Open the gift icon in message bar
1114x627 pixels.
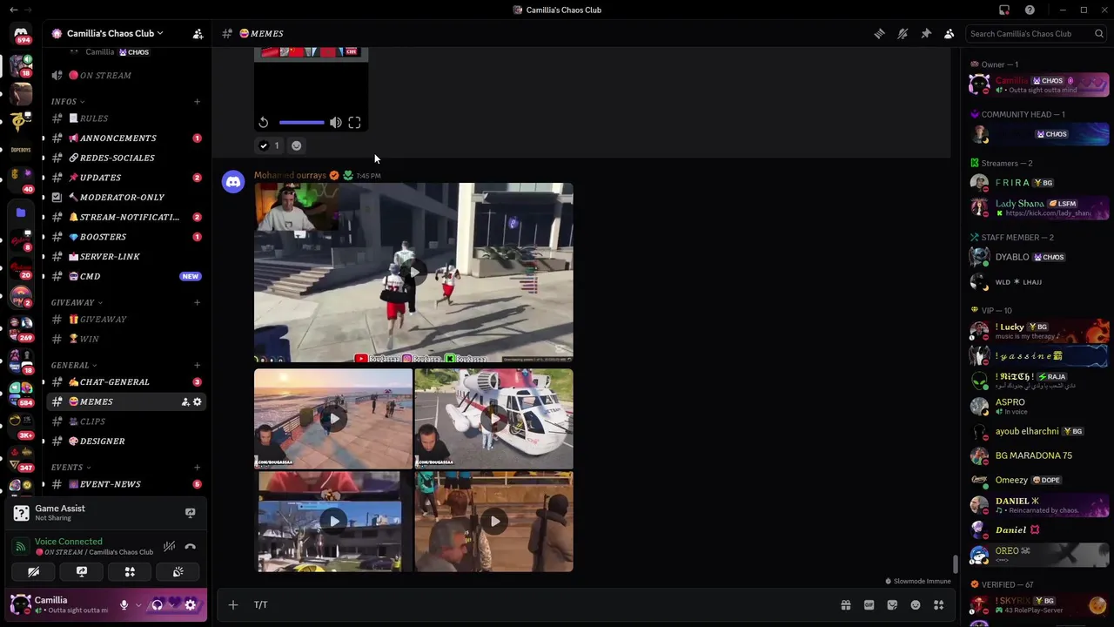pyautogui.click(x=845, y=604)
